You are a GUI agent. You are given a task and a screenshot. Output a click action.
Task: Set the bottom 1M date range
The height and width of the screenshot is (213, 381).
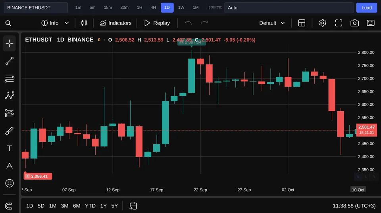53,206
